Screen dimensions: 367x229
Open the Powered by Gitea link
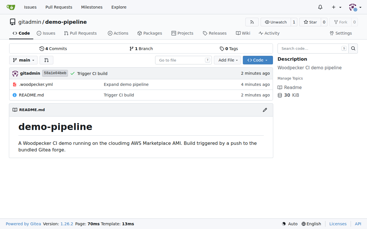(x=23, y=224)
